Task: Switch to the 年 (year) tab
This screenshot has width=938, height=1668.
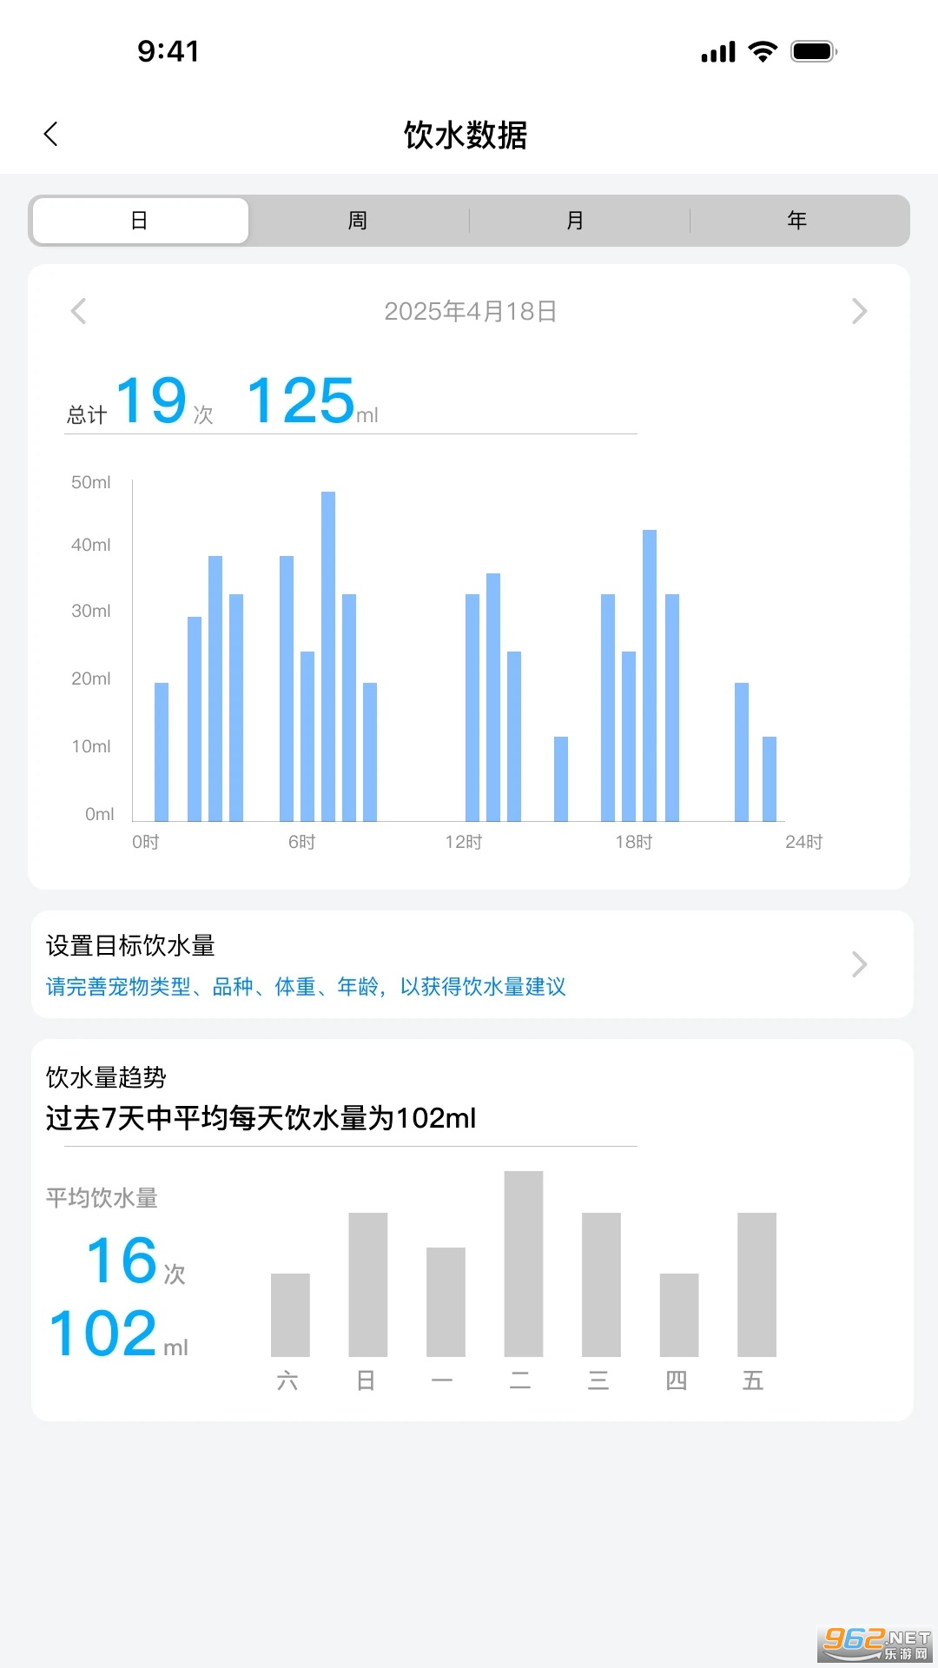Action: [796, 221]
